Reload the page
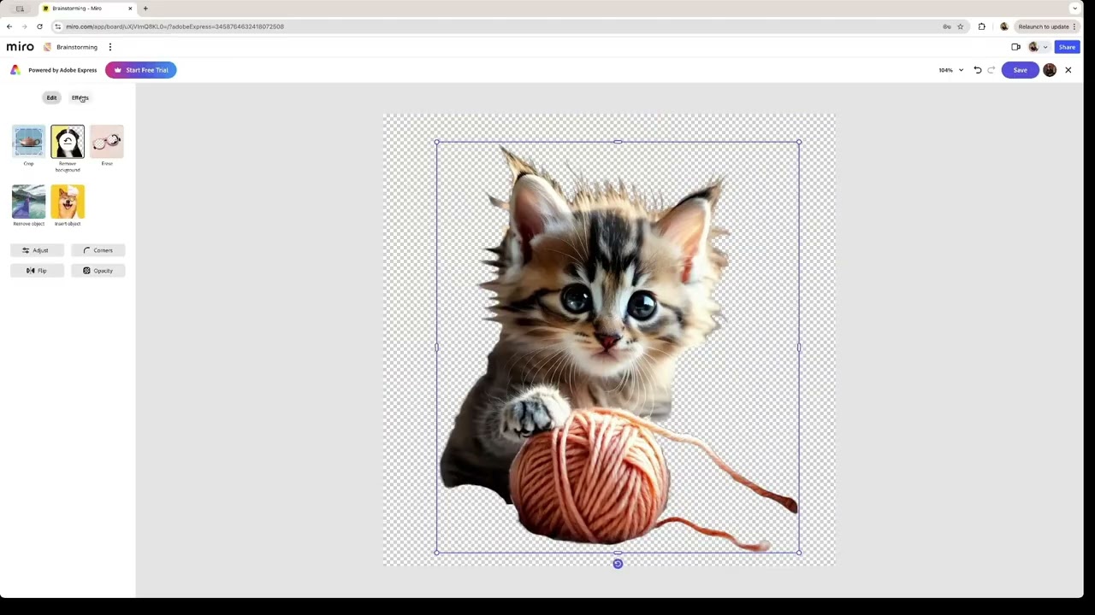 tap(39, 26)
